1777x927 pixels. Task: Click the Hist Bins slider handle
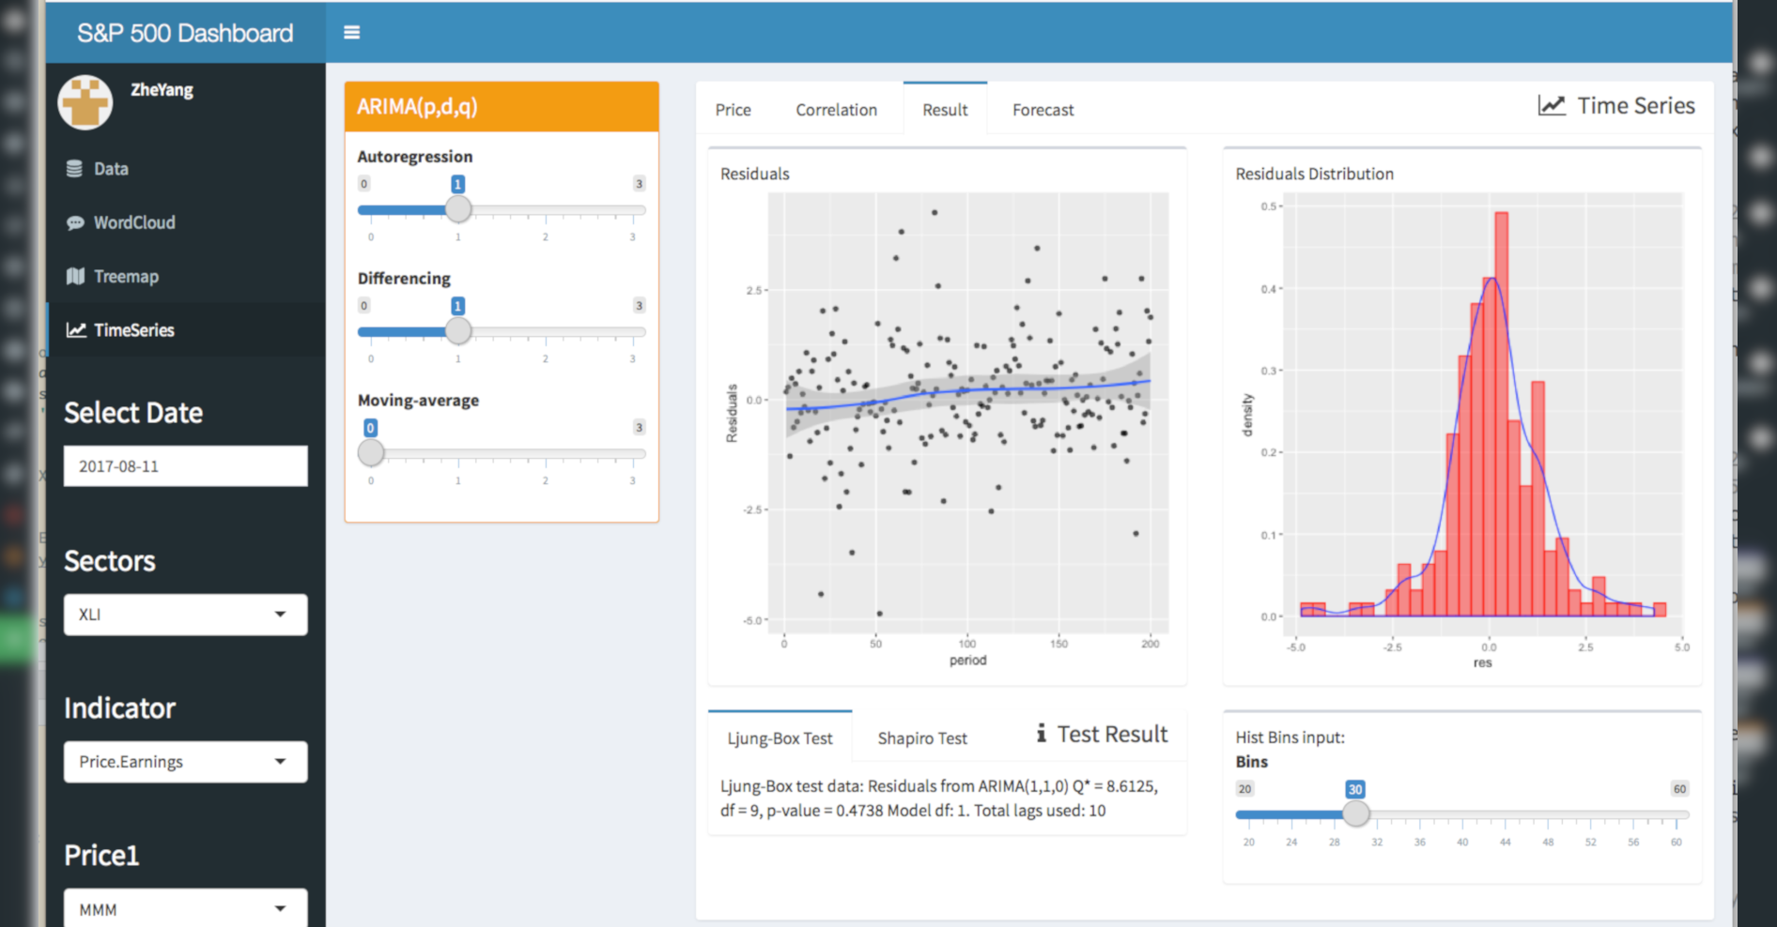coord(1355,813)
